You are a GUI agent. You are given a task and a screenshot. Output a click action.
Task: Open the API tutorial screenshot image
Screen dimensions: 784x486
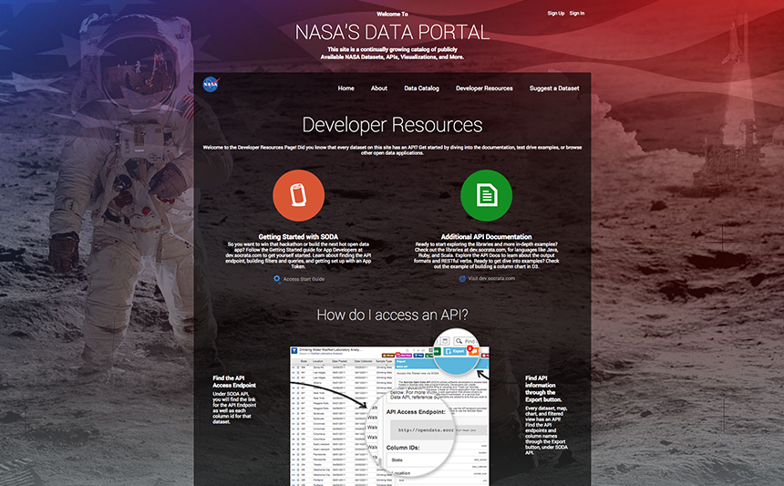pyautogui.click(x=390, y=408)
